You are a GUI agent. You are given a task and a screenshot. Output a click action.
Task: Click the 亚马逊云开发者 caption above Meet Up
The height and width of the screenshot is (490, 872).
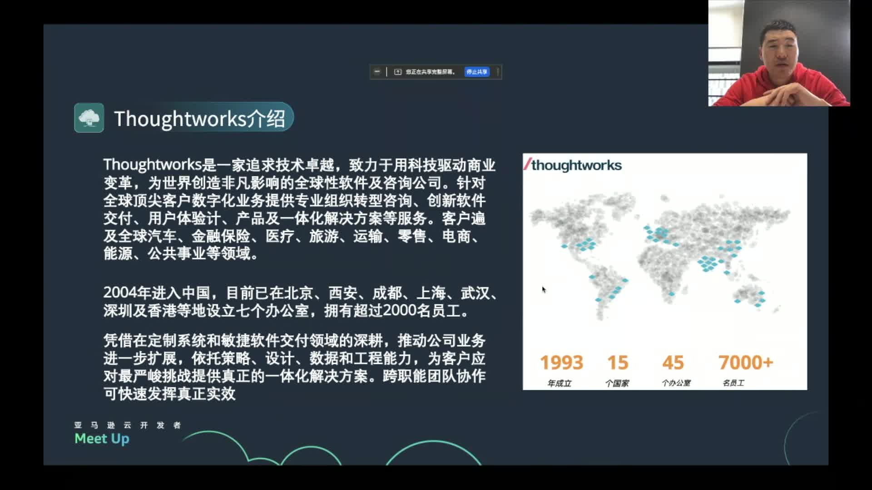click(128, 425)
